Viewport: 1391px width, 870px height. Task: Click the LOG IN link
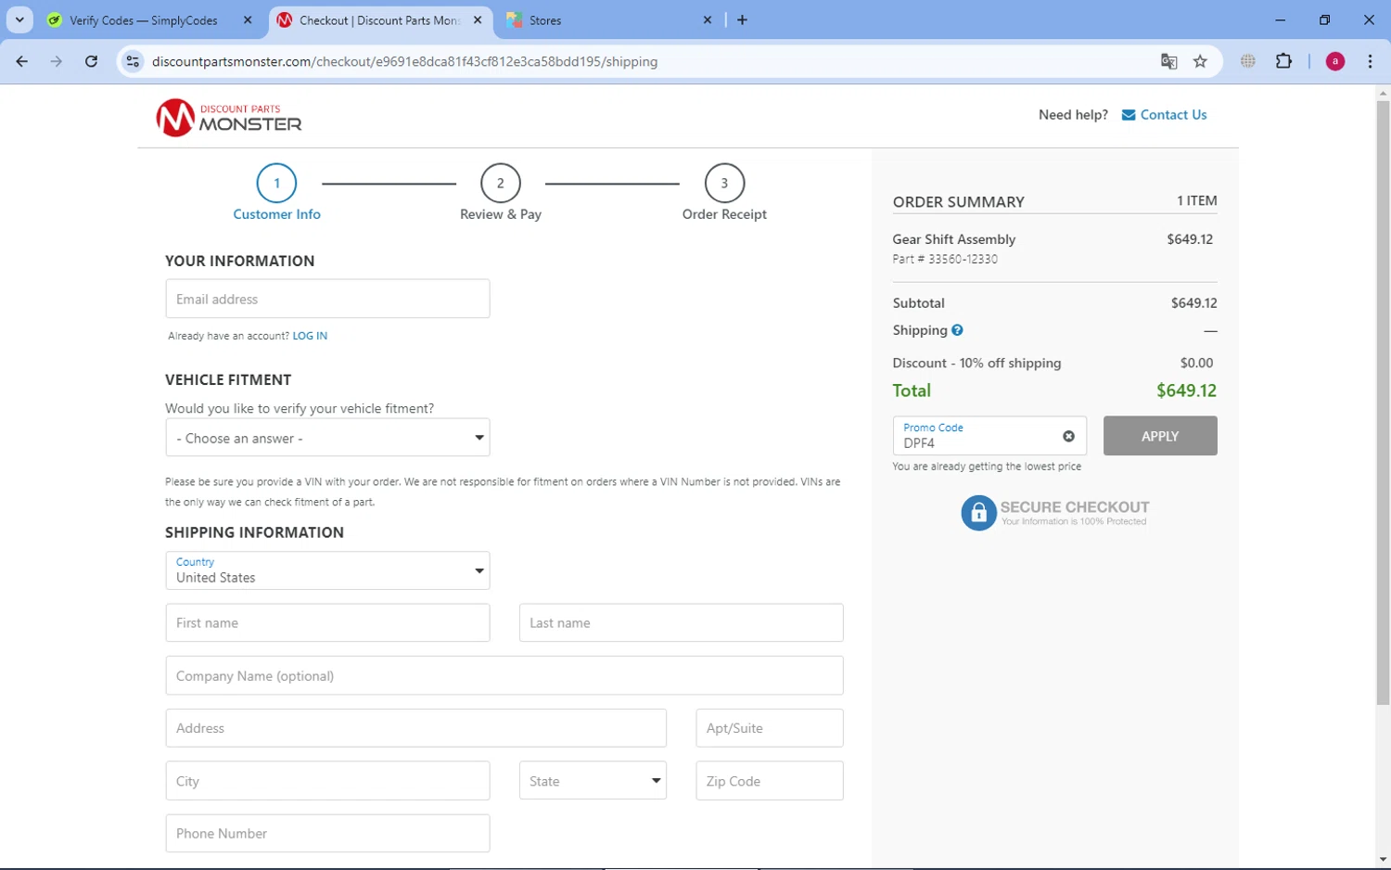click(310, 336)
